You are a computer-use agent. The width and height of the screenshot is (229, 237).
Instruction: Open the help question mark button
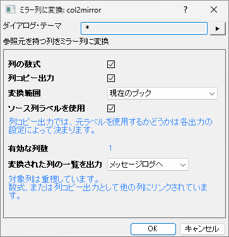click(x=185, y=9)
